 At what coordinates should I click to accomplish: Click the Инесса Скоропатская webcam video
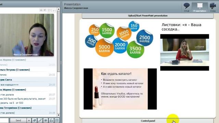[x=27, y=35]
